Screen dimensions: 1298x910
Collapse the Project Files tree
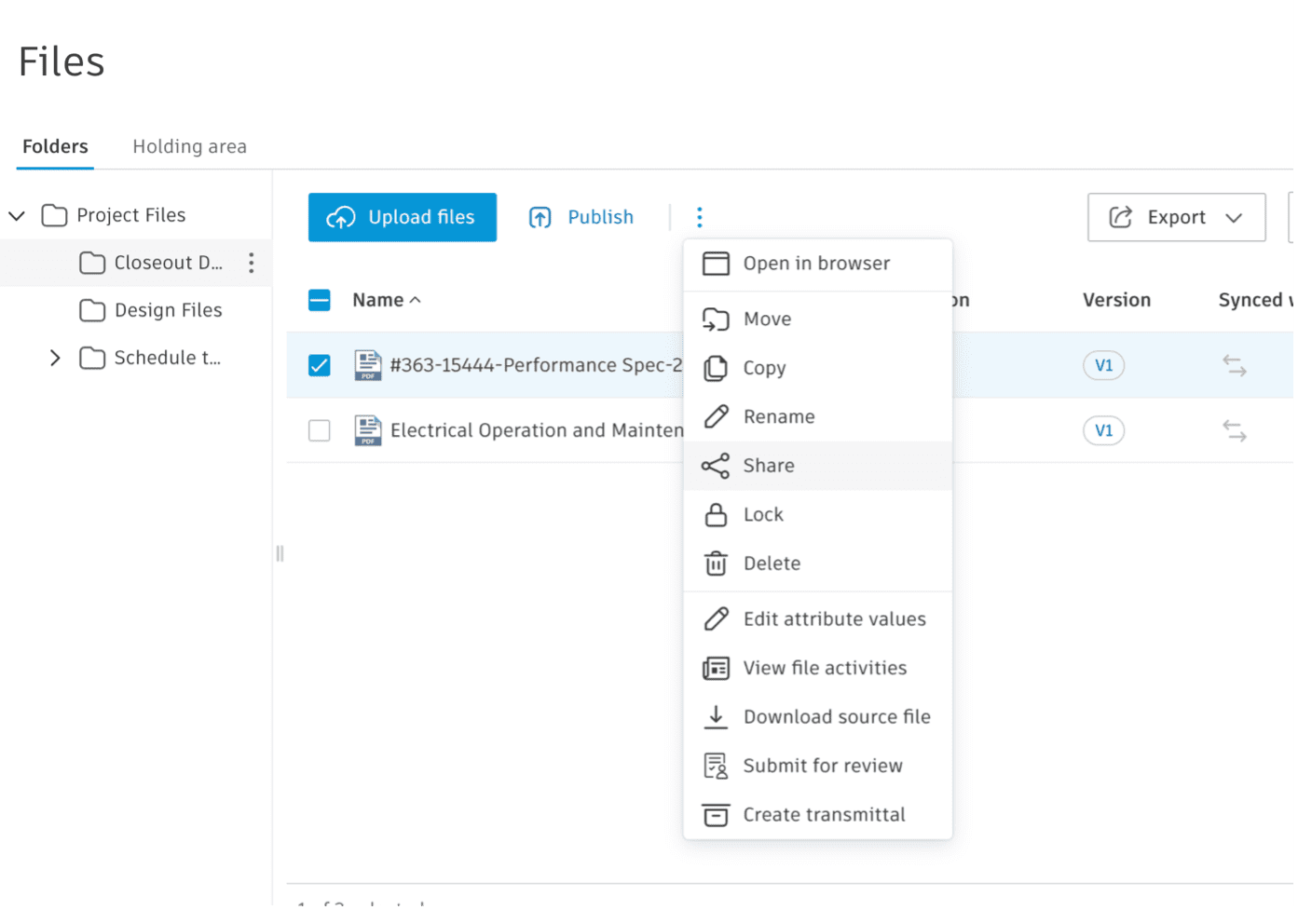click(17, 216)
